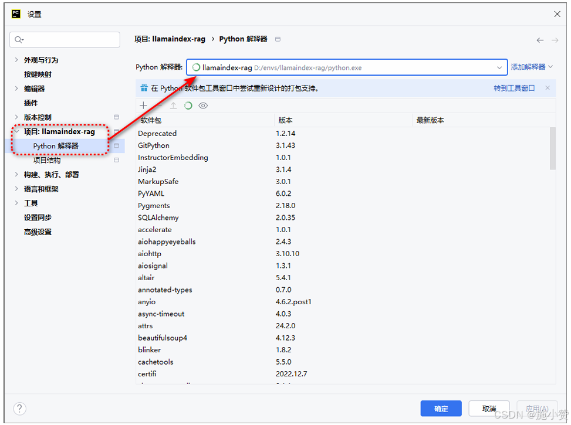Select 按键映射 in settings tree
The image size is (571, 425).
(x=38, y=74)
